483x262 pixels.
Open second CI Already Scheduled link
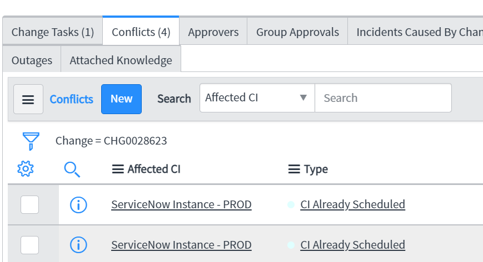(x=352, y=245)
